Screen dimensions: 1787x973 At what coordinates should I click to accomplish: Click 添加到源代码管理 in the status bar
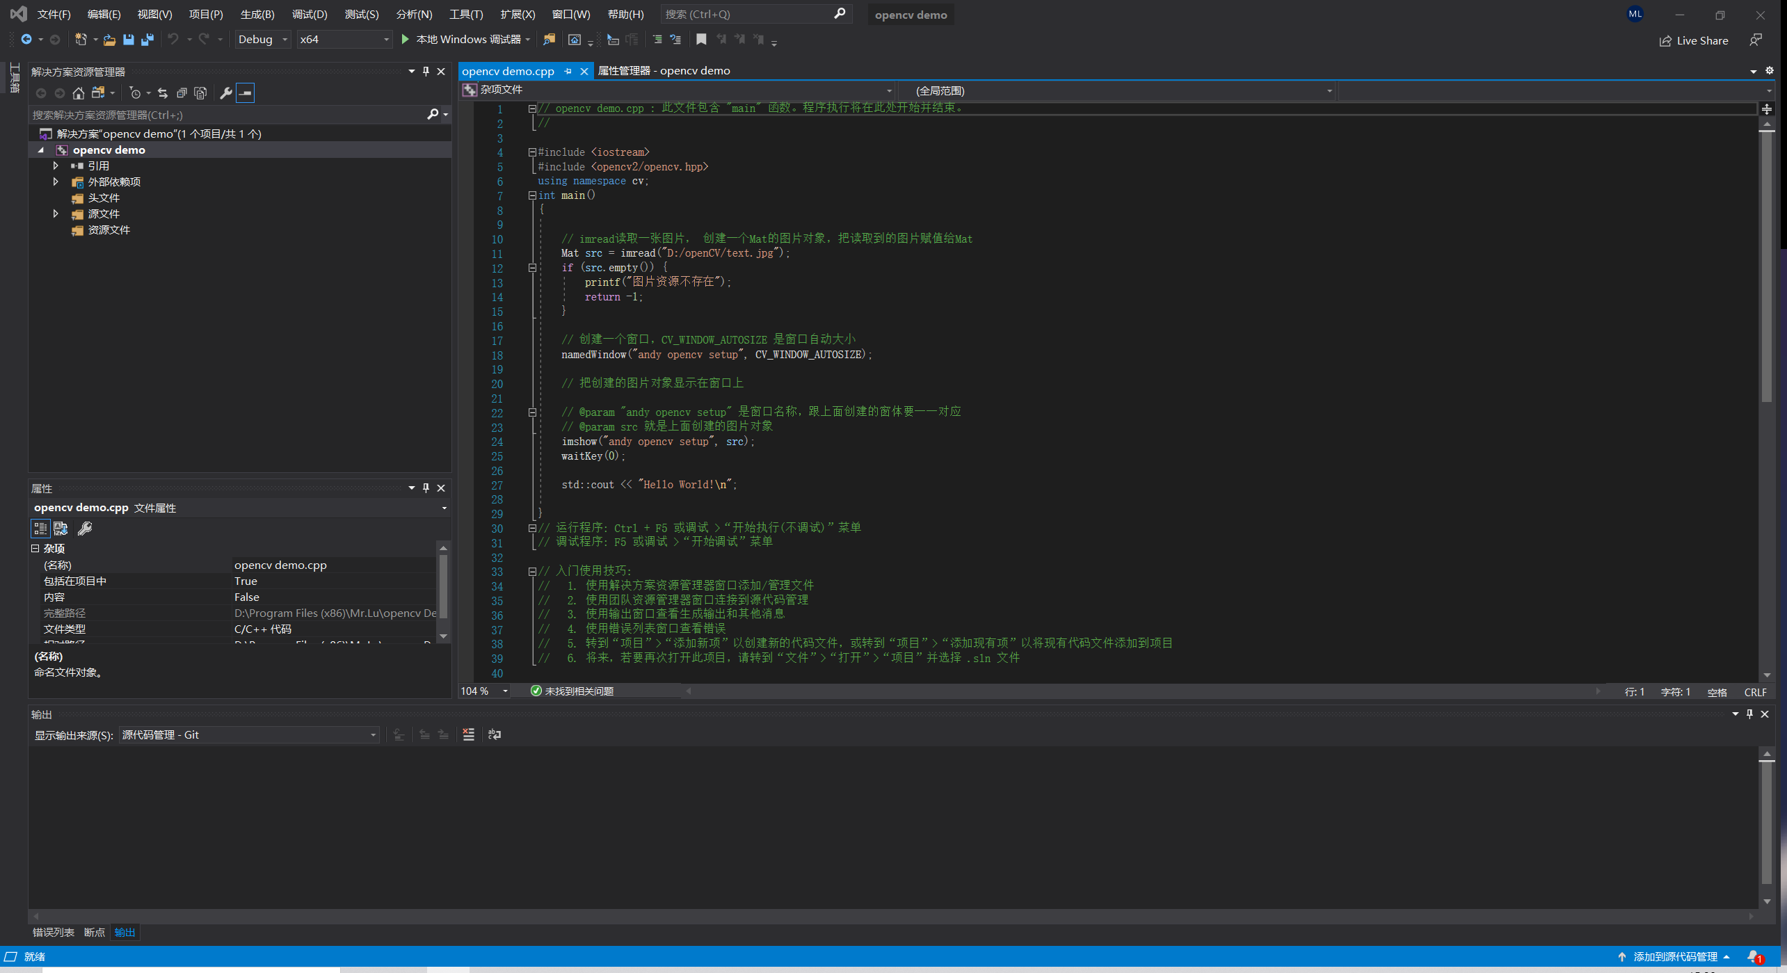click(x=1676, y=956)
